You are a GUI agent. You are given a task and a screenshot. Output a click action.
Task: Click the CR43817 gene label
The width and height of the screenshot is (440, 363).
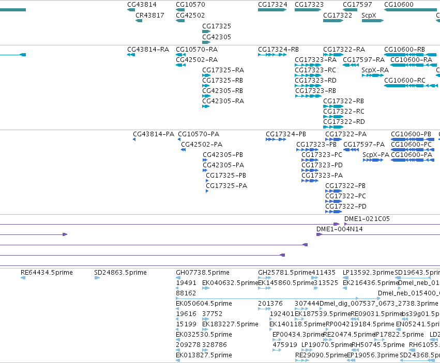coord(150,15)
